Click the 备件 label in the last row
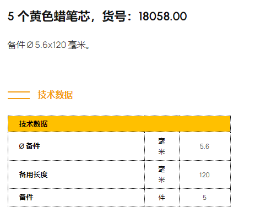This screenshot has height=218, width=266. tap(26, 197)
